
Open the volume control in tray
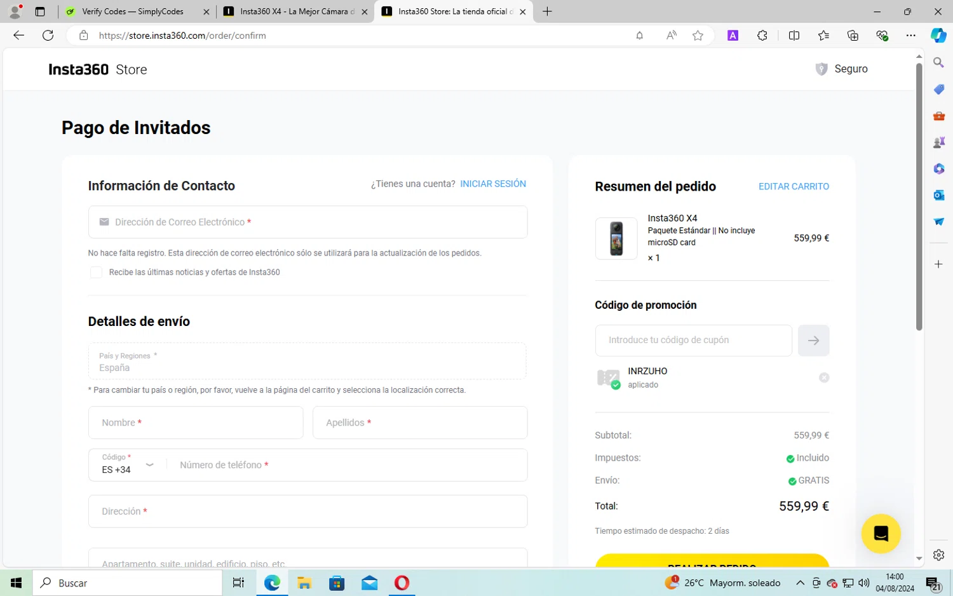click(x=864, y=583)
